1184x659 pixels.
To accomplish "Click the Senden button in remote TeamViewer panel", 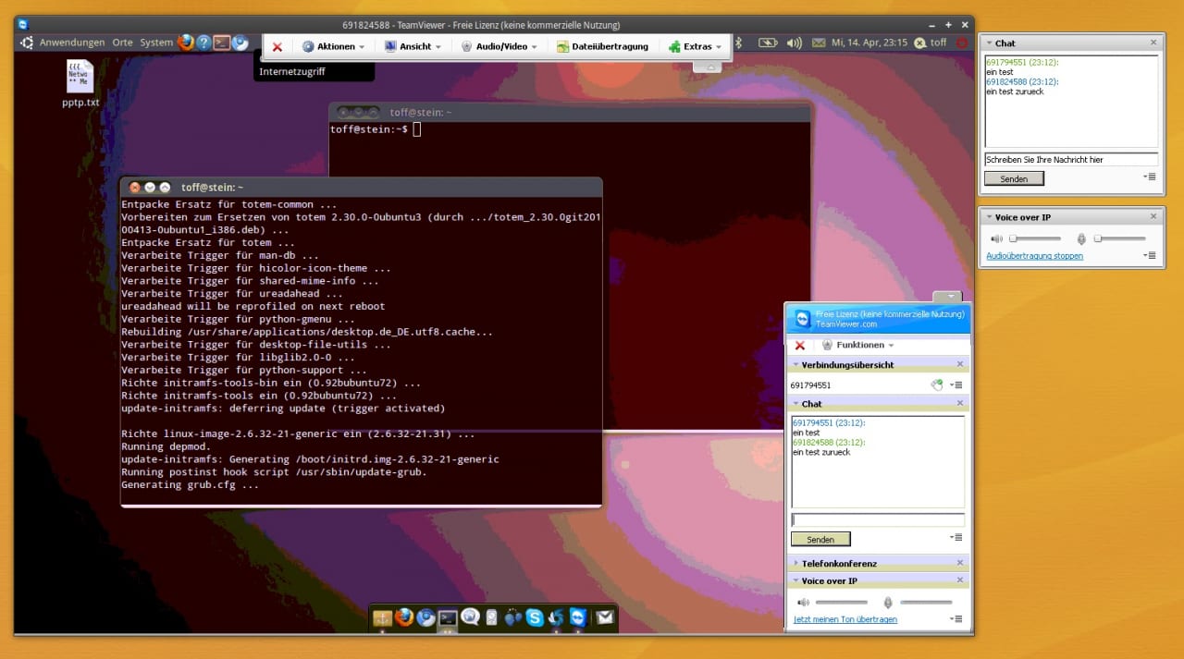I will click(820, 539).
